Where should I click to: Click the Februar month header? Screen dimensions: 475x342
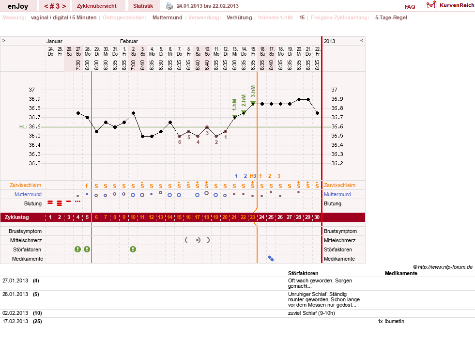[x=129, y=41]
